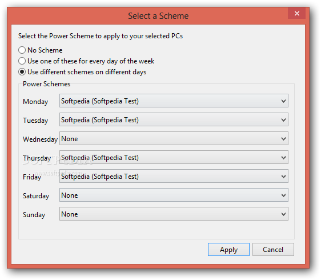Click the Sunday dropdown arrow chevron
Image resolution: width=321 pixels, height=280 pixels.
coord(283,214)
